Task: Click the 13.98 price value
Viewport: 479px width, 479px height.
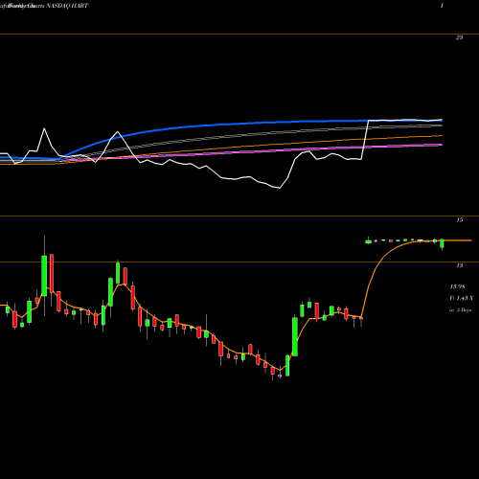Action: 457,286
